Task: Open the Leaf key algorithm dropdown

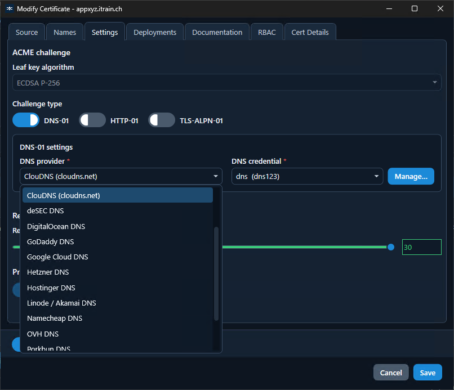Action: 226,83
